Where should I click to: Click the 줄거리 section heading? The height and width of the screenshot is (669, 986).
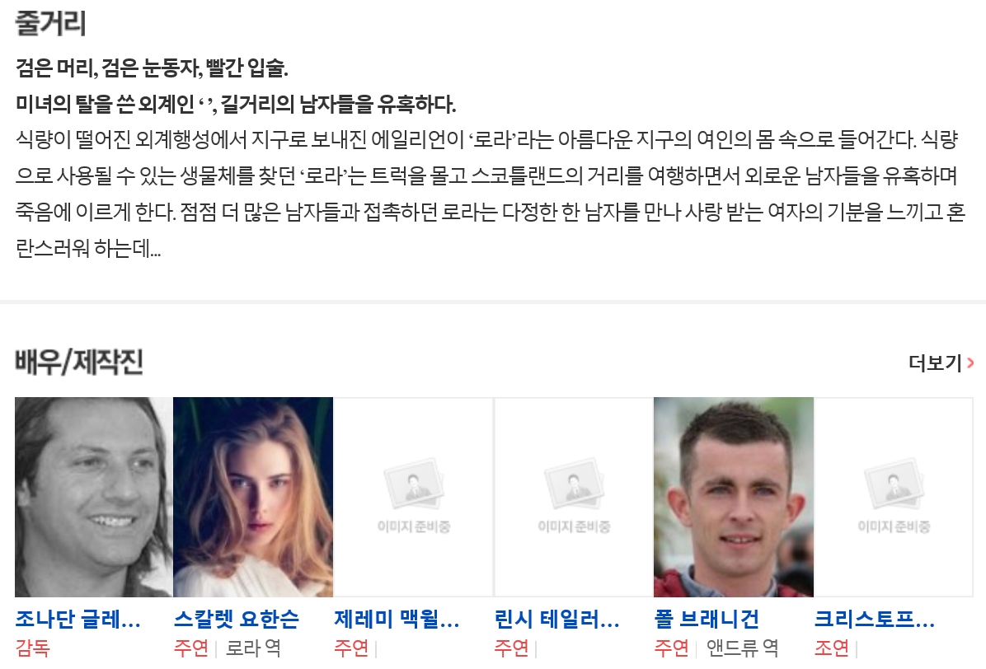[50, 23]
